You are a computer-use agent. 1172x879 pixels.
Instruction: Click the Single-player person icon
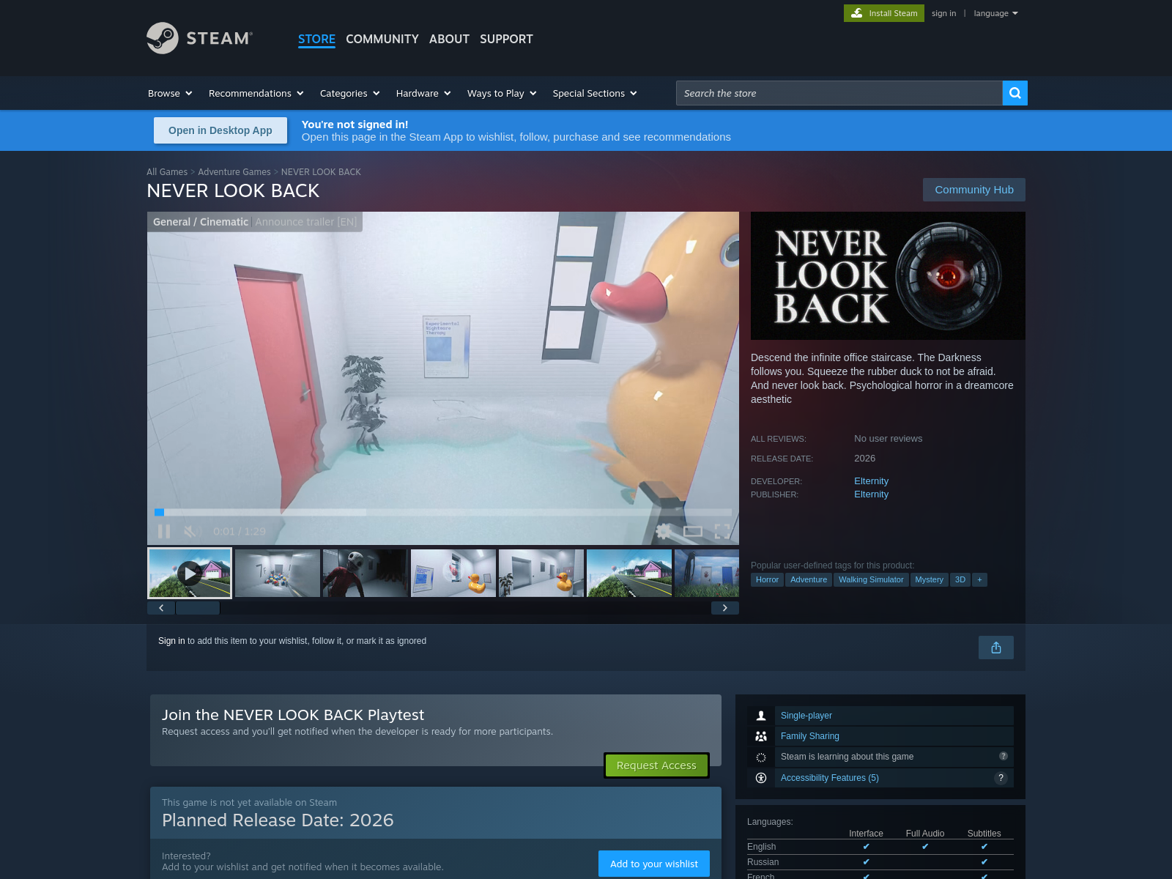(761, 716)
